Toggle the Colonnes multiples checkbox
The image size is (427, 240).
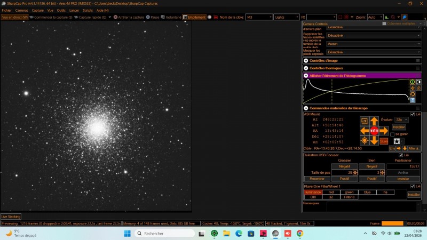pyautogui.click(x=384, y=23)
